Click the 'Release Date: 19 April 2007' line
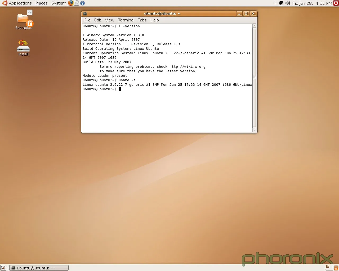The width and height of the screenshot is (339, 271). (x=111, y=40)
